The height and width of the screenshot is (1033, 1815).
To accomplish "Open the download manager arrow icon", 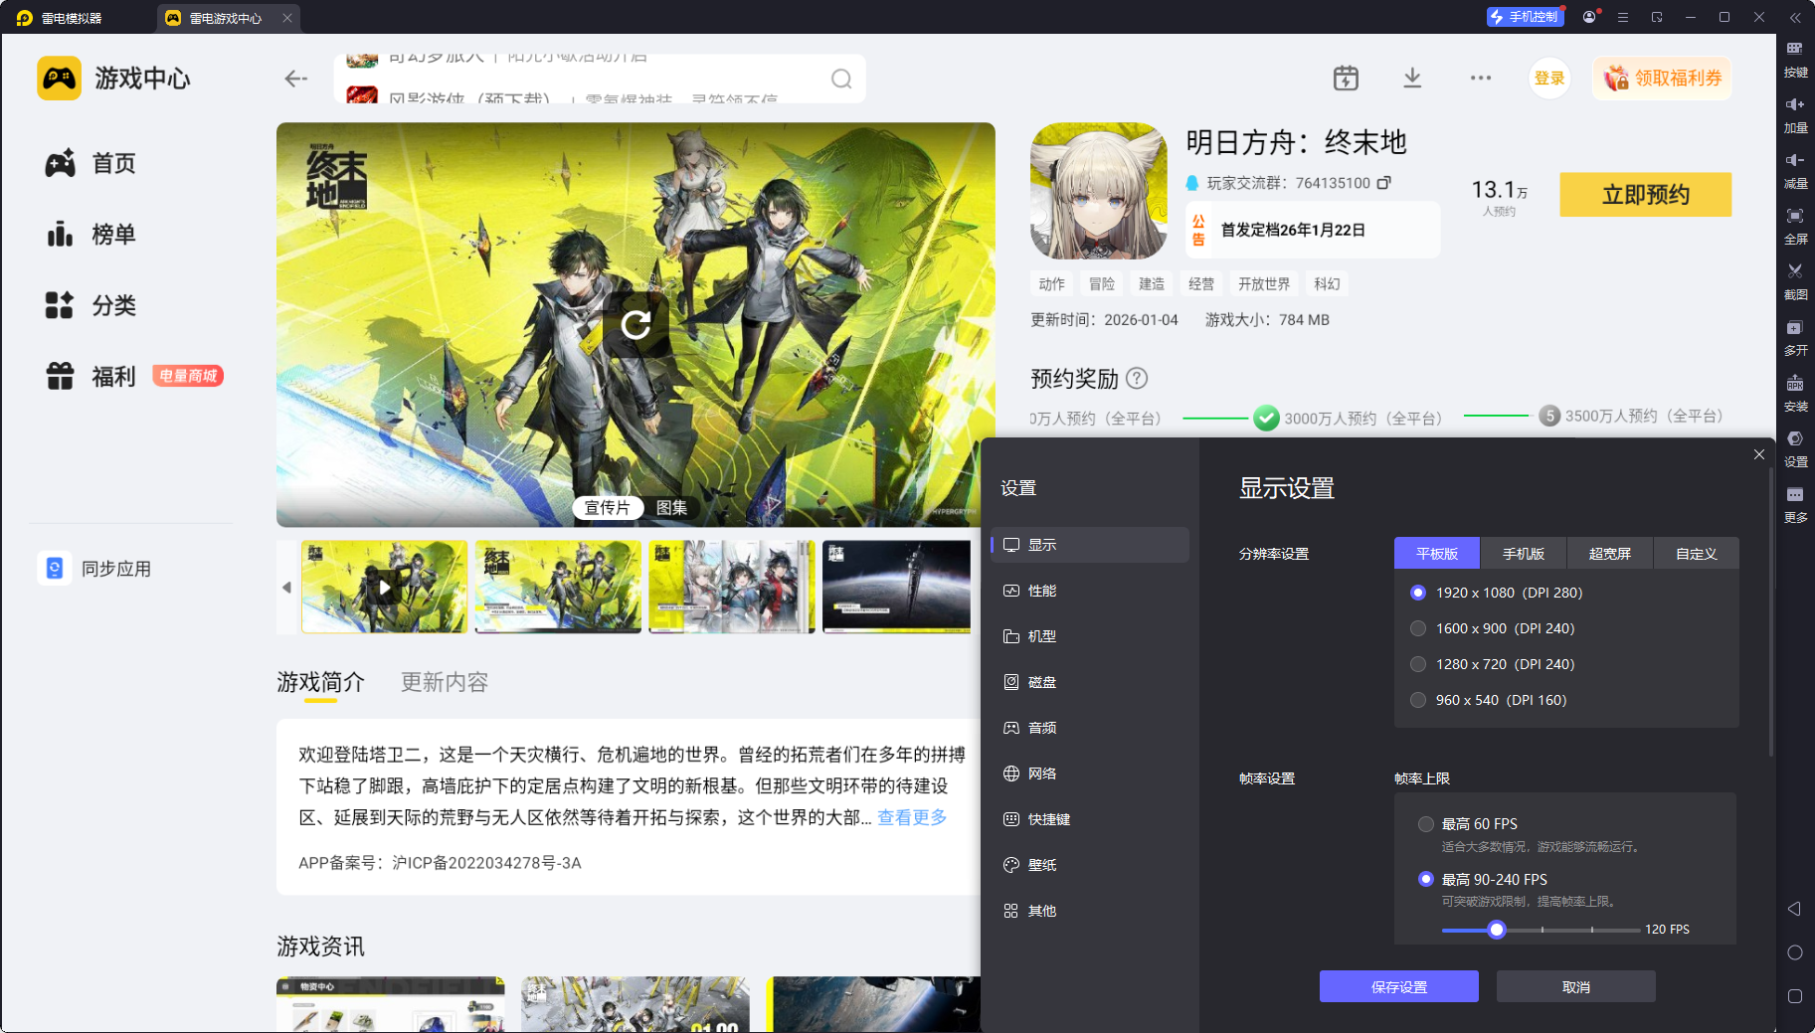I will pyautogui.click(x=1411, y=79).
